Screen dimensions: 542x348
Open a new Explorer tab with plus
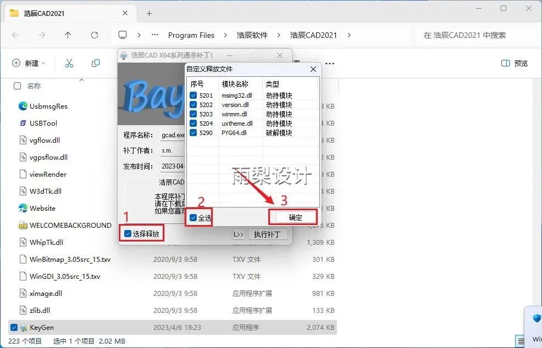coord(149,14)
